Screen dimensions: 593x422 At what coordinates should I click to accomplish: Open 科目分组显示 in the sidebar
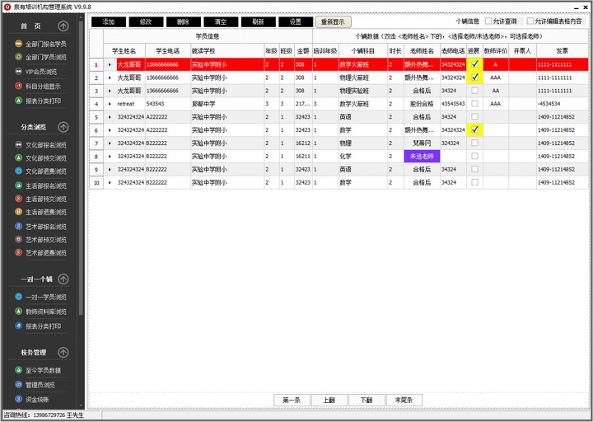pos(38,87)
